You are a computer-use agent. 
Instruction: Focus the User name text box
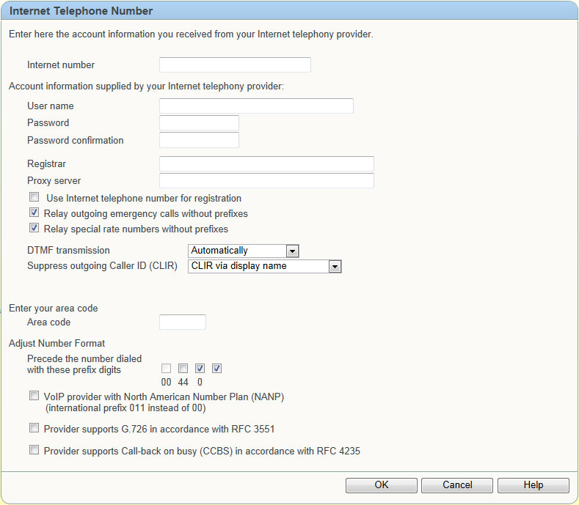coord(256,106)
